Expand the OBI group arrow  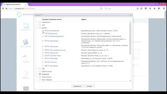(x=37, y=68)
